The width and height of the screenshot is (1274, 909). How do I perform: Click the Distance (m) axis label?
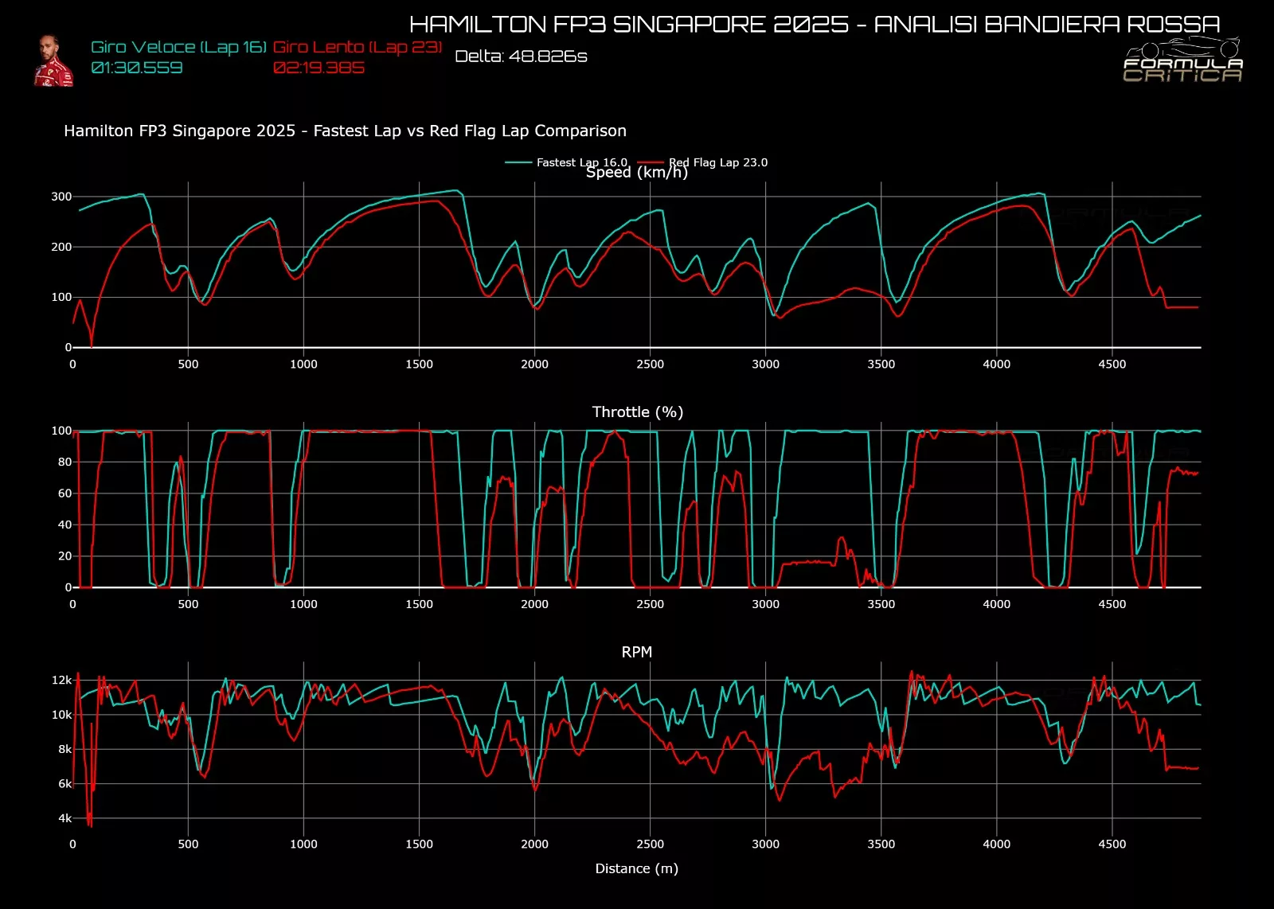[x=636, y=868]
